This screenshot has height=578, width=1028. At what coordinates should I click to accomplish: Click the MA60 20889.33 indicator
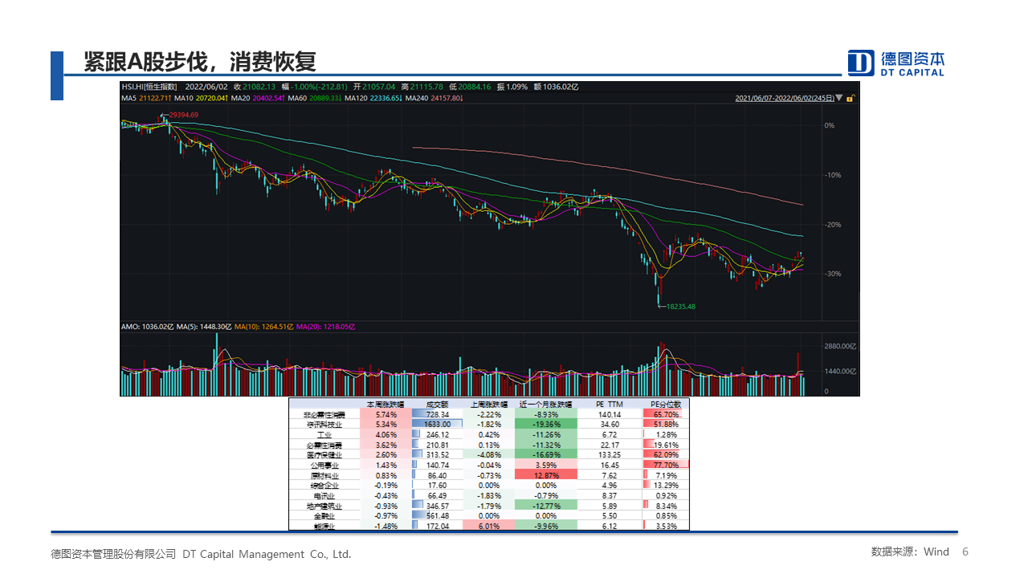click(x=316, y=98)
